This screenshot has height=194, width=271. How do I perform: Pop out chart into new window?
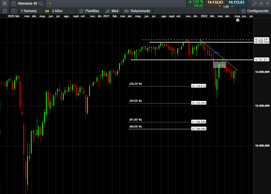pos(261,3)
